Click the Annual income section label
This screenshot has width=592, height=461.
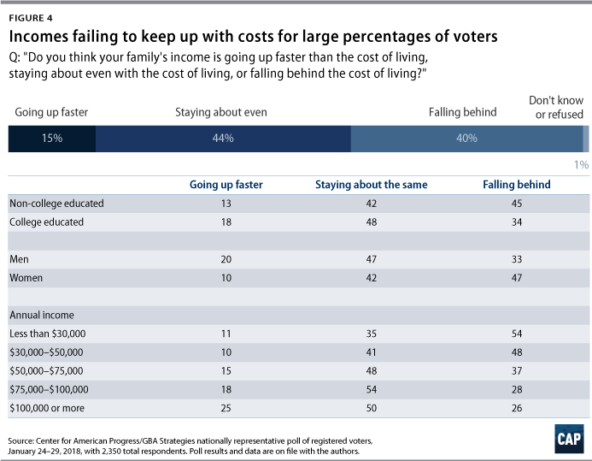coord(42,315)
